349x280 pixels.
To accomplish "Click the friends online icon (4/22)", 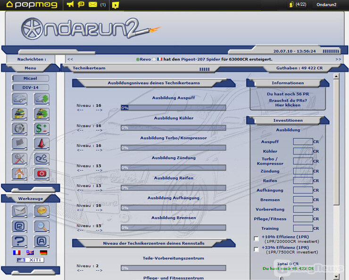I will tap(298, 4).
